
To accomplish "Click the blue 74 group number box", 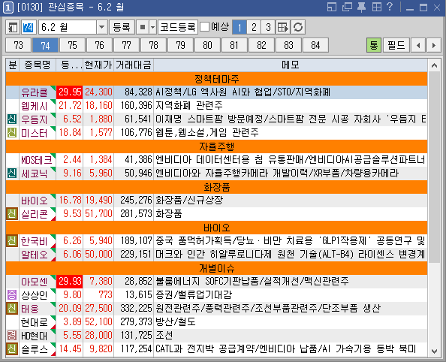I will point(29,27).
